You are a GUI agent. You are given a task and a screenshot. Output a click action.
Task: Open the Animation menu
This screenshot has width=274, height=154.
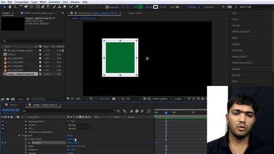click(54, 2)
